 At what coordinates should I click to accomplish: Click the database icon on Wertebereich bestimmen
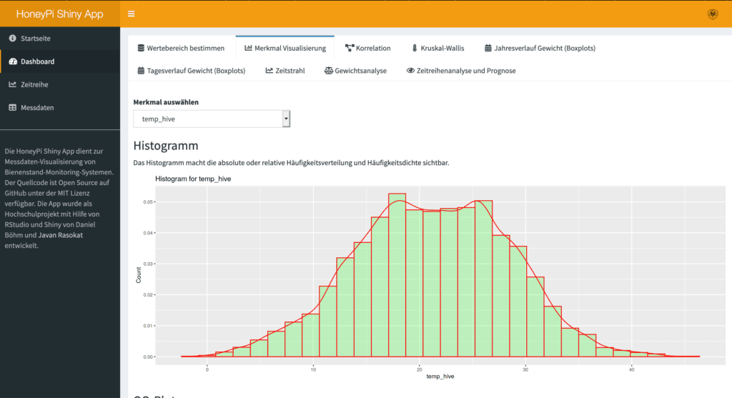pos(141,48)
